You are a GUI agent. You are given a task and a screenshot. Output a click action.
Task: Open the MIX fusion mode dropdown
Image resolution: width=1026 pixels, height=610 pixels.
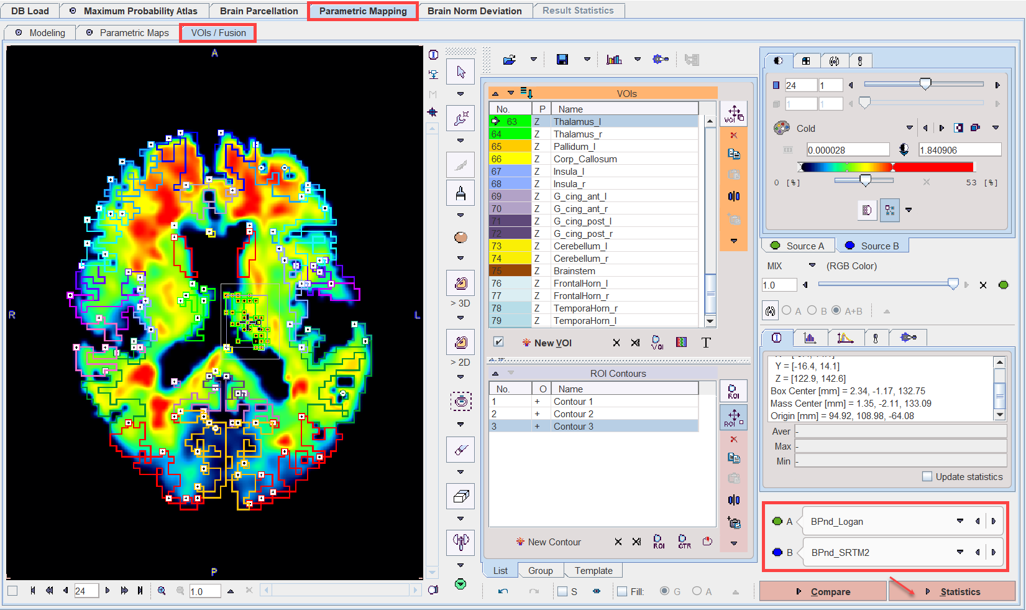pyautogui.click(x=812, y=266)
